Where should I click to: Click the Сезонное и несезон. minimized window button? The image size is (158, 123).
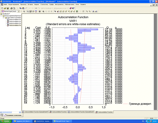click(x=11, y=115)
